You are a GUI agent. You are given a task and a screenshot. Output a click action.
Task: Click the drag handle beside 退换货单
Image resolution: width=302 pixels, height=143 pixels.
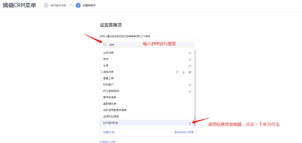[102, 72]
